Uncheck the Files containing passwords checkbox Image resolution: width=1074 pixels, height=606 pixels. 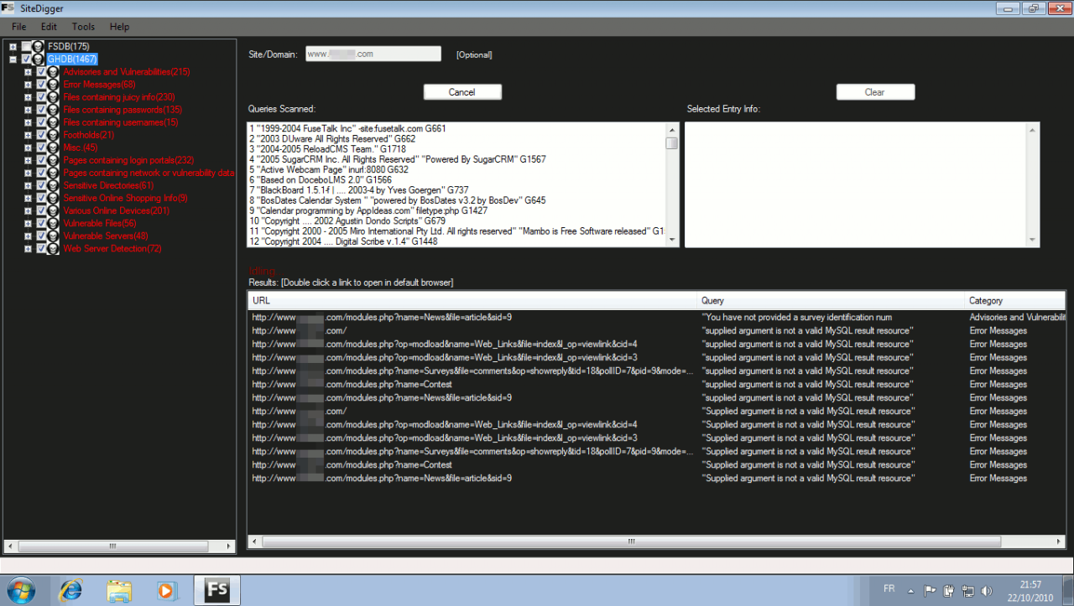point(41,110)
